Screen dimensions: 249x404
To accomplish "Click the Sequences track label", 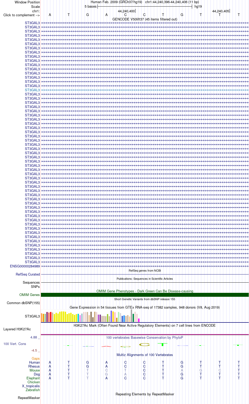I will pos(31,282).
